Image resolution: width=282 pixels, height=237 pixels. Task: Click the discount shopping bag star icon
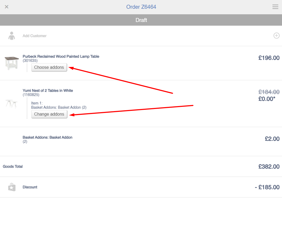(x=12, y=187)
